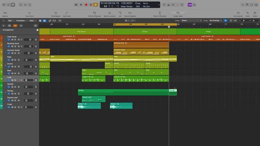Open Smart Controls icon

tap(21, 5)
